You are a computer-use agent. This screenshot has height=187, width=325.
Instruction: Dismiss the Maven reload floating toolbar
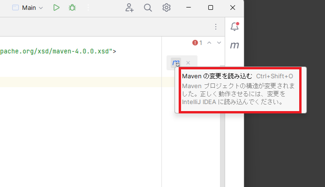188,63
